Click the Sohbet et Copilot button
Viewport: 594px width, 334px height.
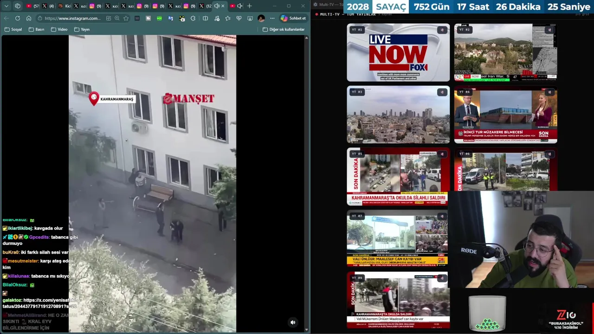293,18
